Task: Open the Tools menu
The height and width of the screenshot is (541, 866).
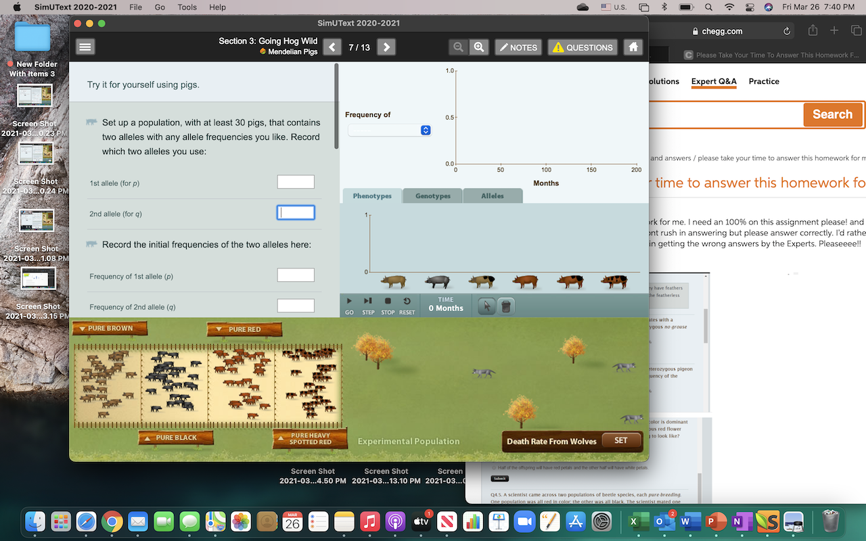Action: pos(187,7)
